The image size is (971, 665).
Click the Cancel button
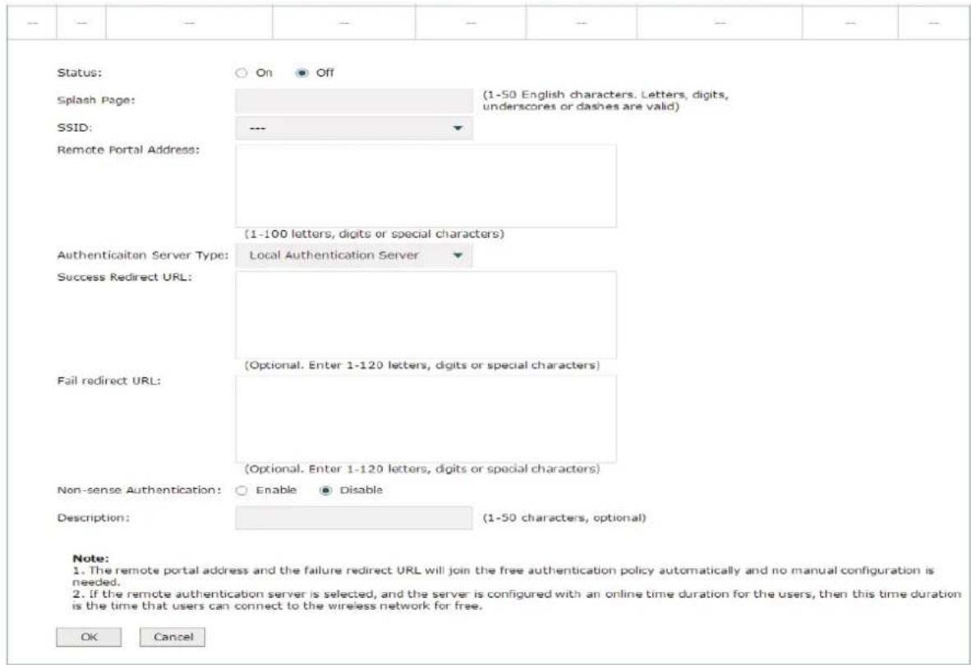coord(173,637)
